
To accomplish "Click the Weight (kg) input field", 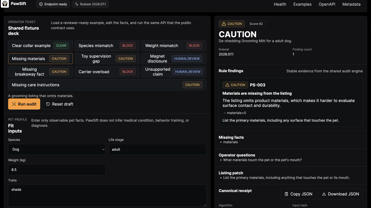I will point(57,170).
